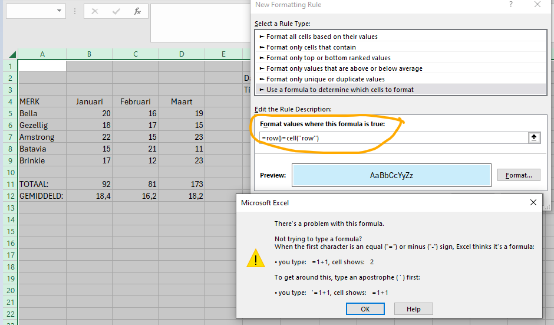Open the Name Box dropdown arrow
Screen dimensions: 554x325
(x=59, y=11)
